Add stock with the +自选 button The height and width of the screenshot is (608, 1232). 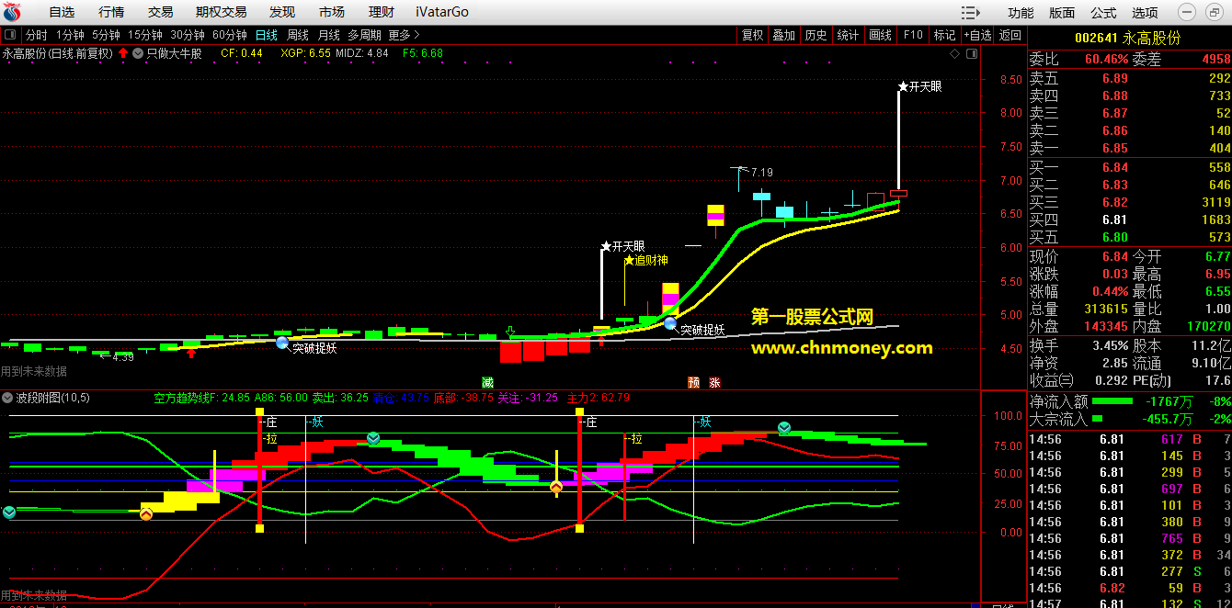(977, 35)
